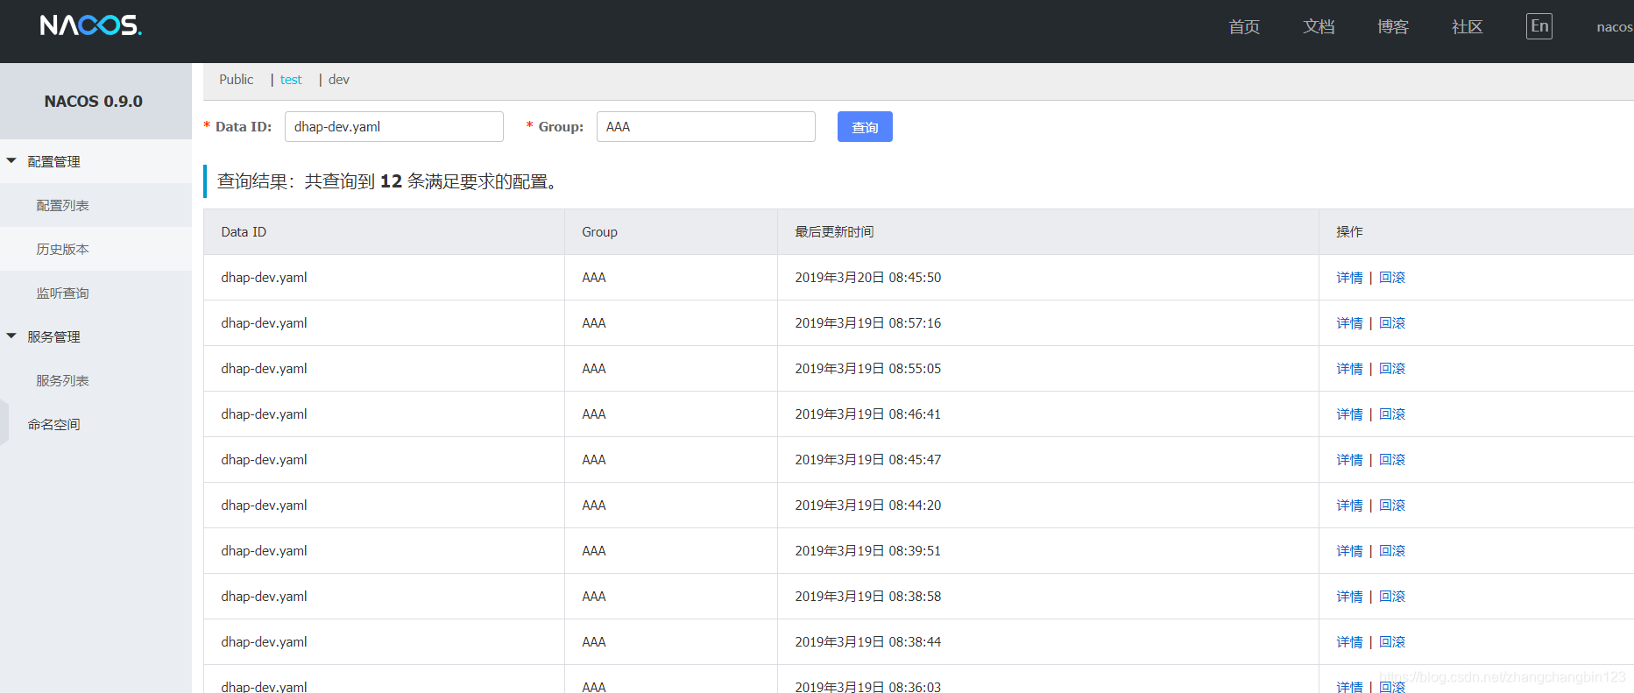Click 回滚 for the 3月20日 08:45:50 row
Viewport: 1634px width, 693px height.
pyautogui.click(x=1392, y=278)
